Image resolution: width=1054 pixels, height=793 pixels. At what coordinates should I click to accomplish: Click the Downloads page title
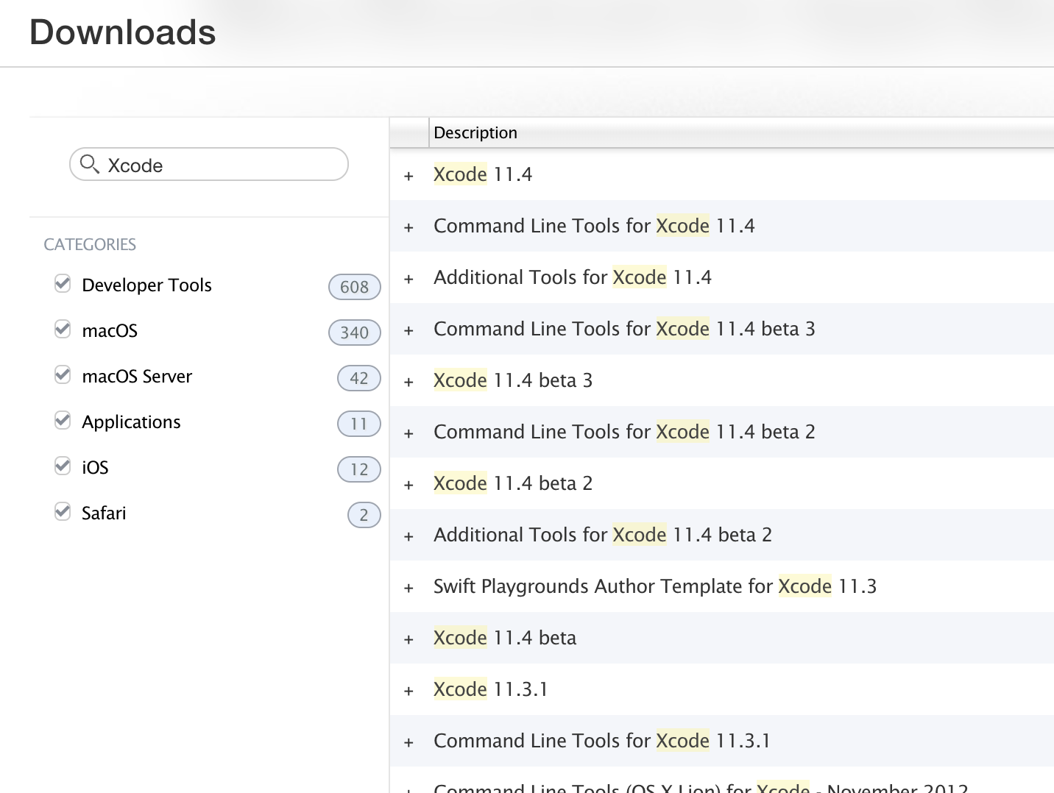(x=123, y=32)
